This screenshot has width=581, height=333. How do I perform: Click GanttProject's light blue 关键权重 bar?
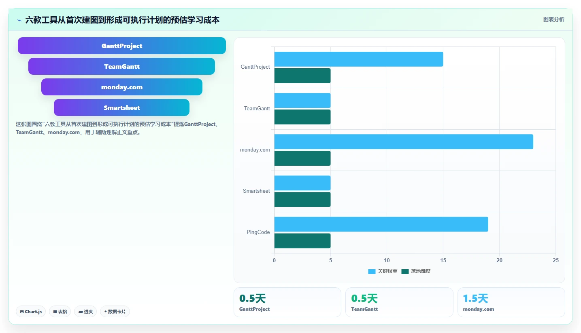(359, 59)
